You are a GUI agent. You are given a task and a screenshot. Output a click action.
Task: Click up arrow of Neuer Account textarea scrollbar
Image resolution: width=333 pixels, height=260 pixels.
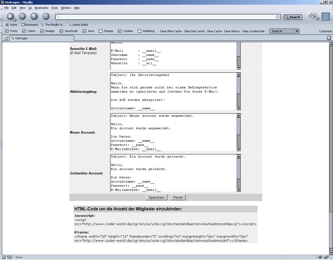coord(239,116)
